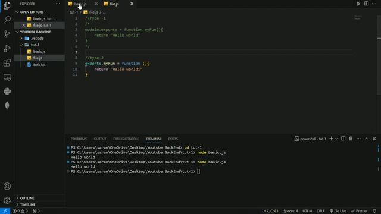Open the Run and Debug view
The width and height of the screenshot is (381, 214).
pyautogui.click(x=7, y=49)
